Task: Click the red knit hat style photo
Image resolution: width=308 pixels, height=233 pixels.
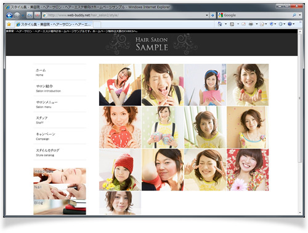Action: coord(120,170)
